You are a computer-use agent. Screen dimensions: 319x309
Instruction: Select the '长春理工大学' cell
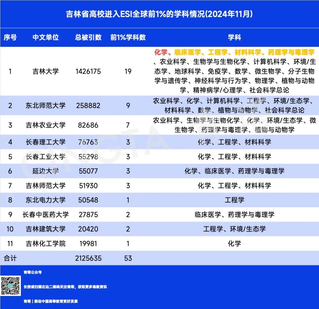pyautogui.click(x=46, y=142)
